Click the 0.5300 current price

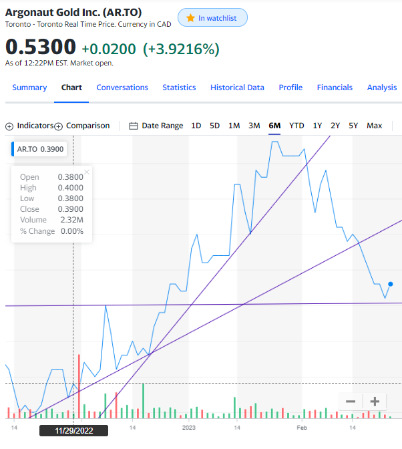point(41,47)
